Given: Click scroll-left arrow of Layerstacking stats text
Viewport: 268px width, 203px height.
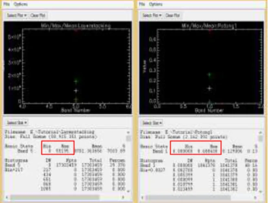Looking at the screenshot, I should (7, 197).
